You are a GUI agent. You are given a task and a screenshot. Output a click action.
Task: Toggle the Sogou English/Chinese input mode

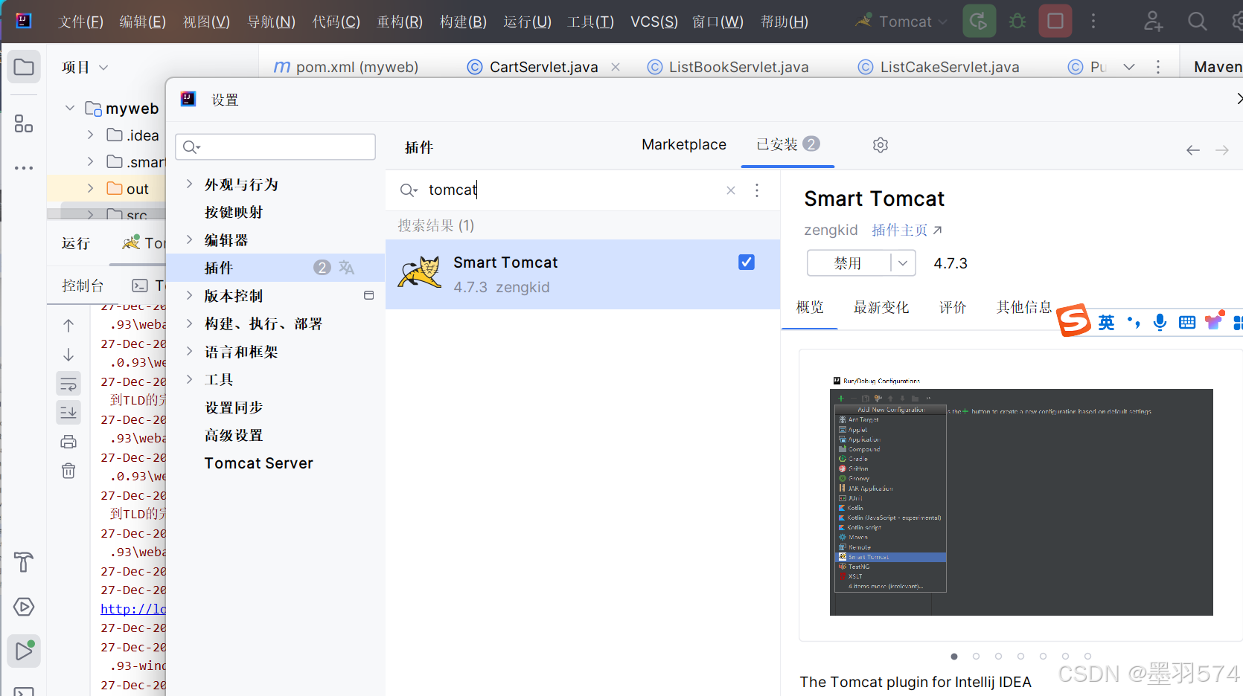pyautogui.click(x=1106, y=322)
